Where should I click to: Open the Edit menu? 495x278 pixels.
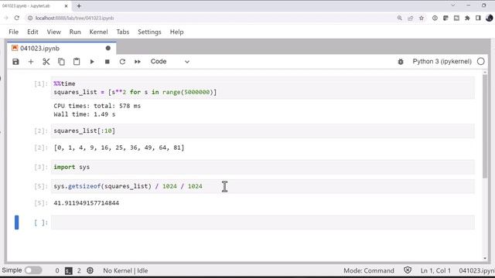click(32, 32)
